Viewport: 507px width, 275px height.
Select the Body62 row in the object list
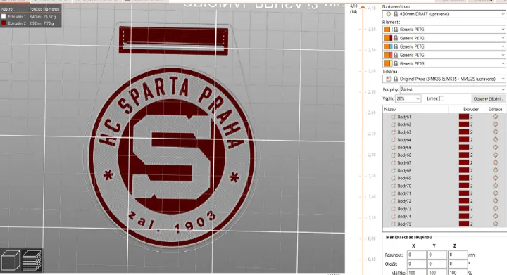click(444, 124)
